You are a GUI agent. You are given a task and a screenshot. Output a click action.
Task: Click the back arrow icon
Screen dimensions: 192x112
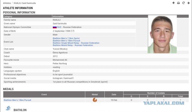[173, 3]
